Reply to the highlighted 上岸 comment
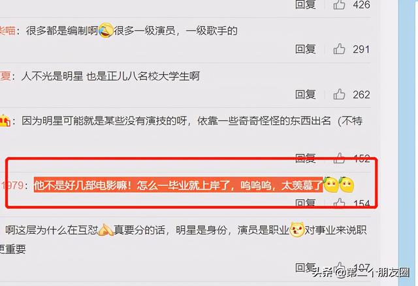The image size is (418, 286). point(306,203)
